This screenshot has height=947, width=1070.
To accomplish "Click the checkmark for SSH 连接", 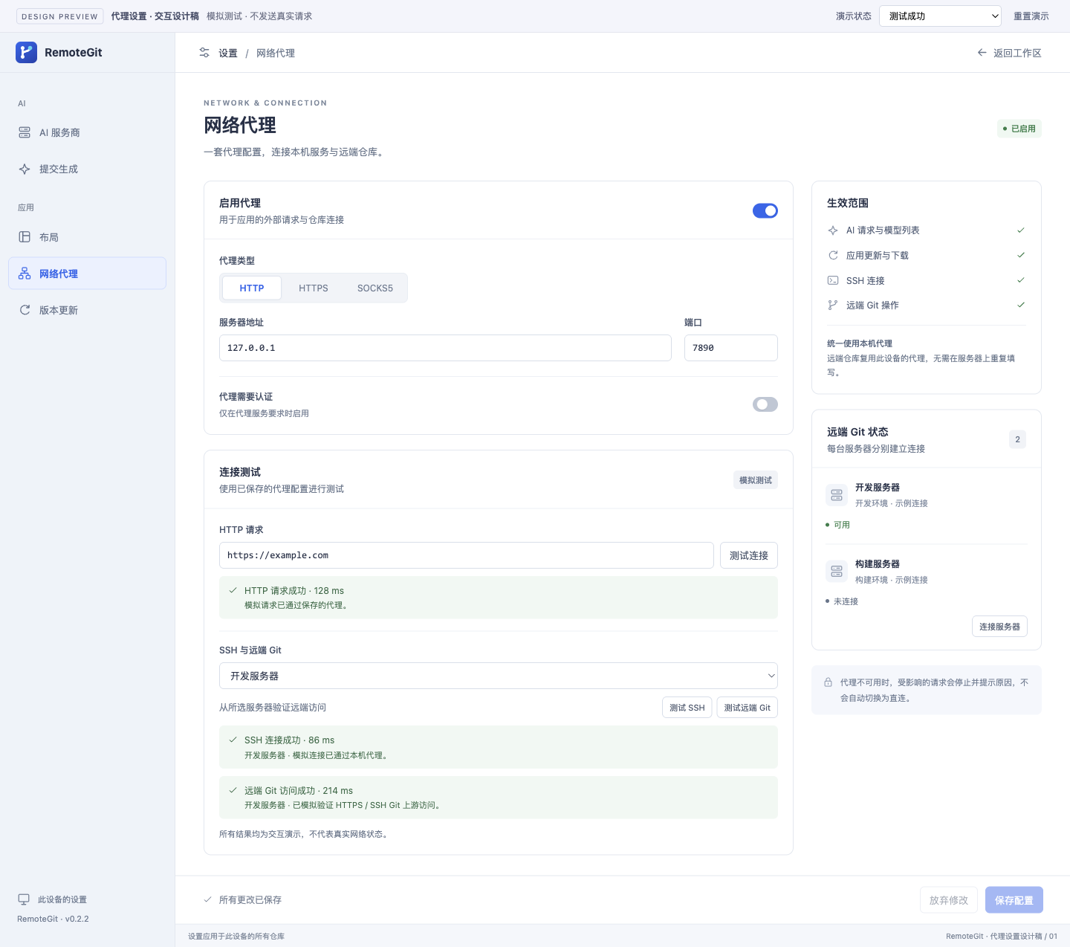I will pyautogui.click(x=1021, y=280).
